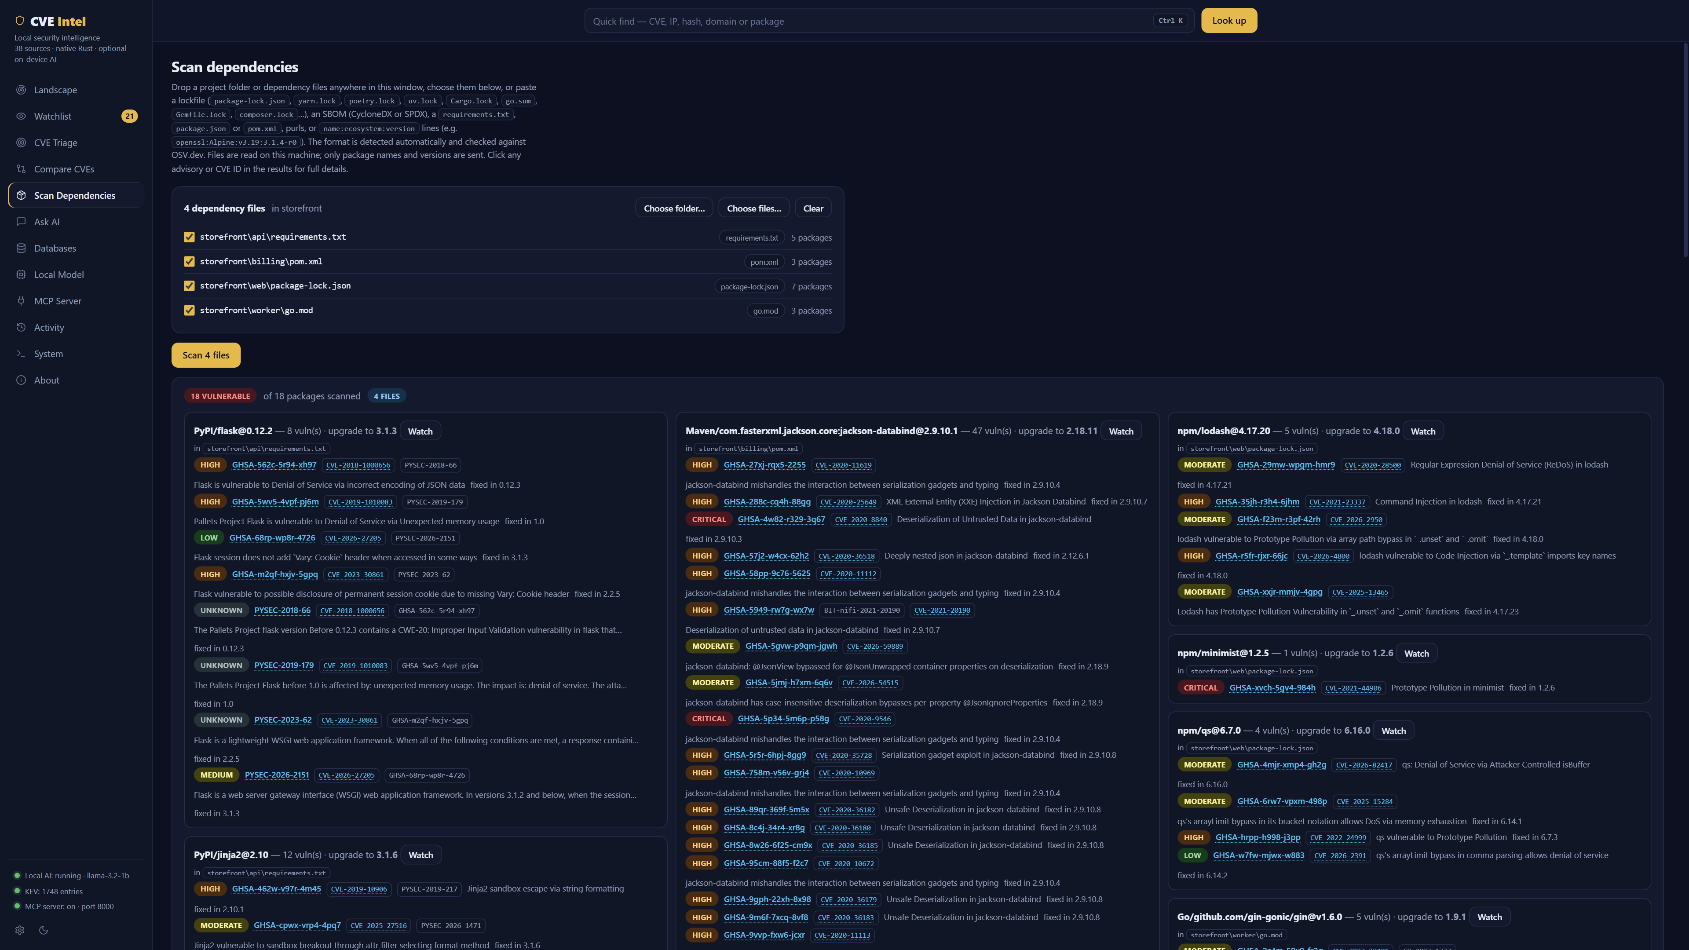Open the Databases page

75,248
